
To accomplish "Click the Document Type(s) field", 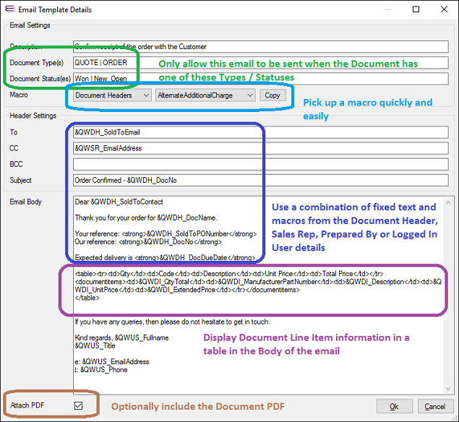I will coord(105,63).
